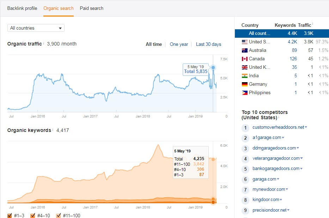The image size is (329, 218).
Task: Open the Organic keywords info tooltip icon
Action: (53, 130)
